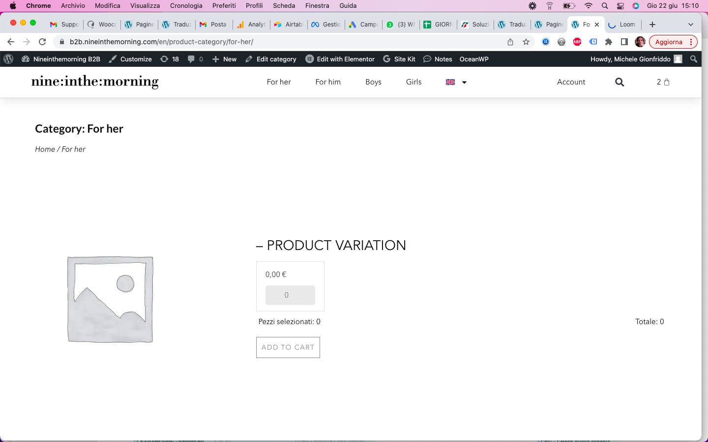This screenshot has height=442, width=708.
Task: Switch to the Airtab tab
Action: 289,25
